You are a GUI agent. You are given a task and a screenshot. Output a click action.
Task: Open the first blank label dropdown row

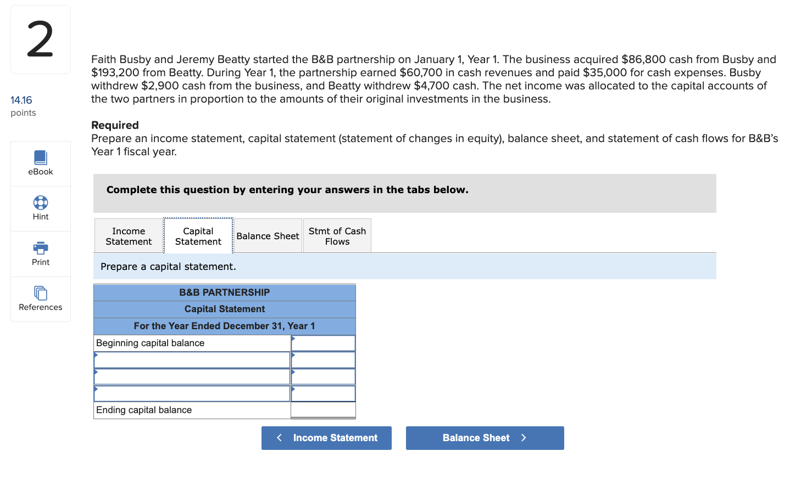pyautogui.click(x=192, y=360)
